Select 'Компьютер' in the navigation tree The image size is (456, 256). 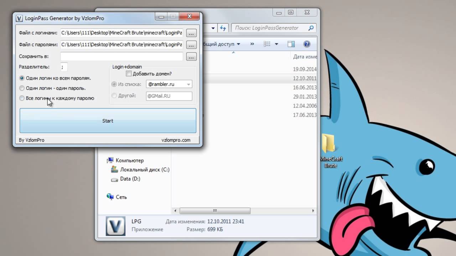coord(130,160)
